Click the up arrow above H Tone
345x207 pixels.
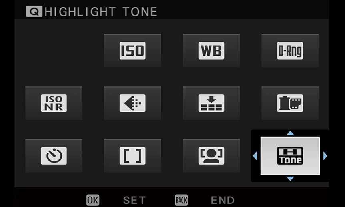tap(290, 133)
